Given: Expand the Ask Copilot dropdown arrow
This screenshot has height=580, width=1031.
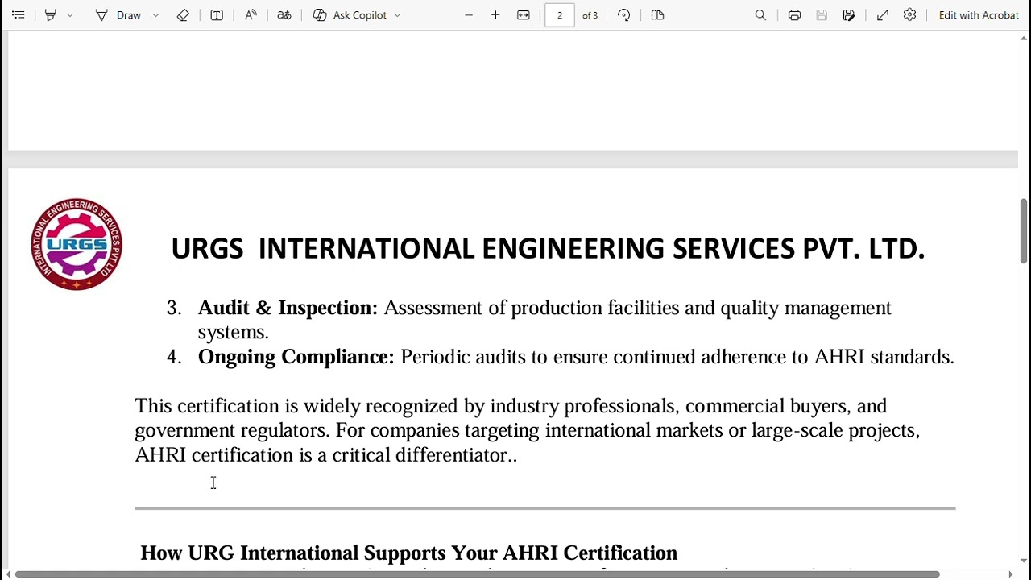Looking at the screenshot, I should coord(397,15).
